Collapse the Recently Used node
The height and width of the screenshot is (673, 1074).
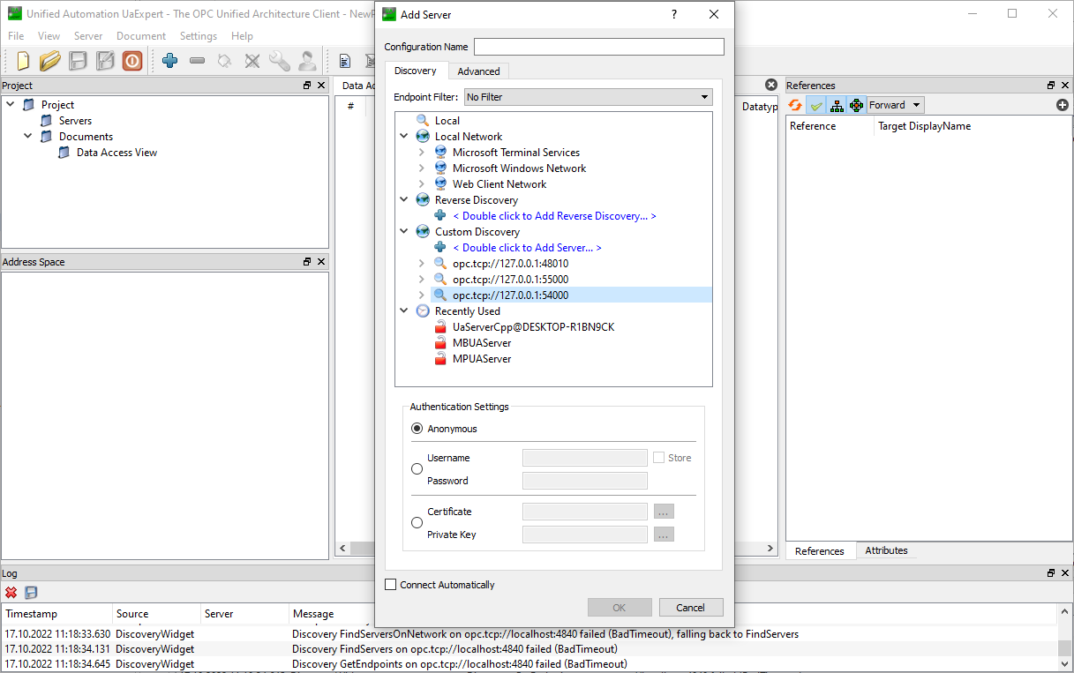point(404,311)
